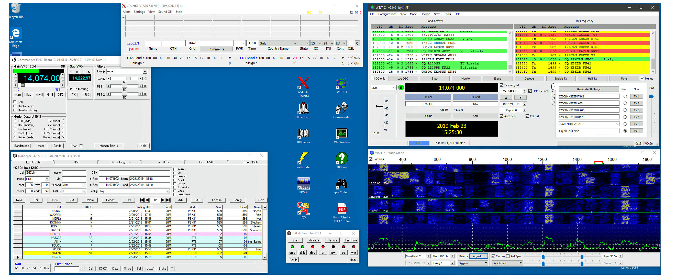Open the DXKeeper desktop icon
The height and width of the screenshot is (278, 676).
click(x=303, y=136)
